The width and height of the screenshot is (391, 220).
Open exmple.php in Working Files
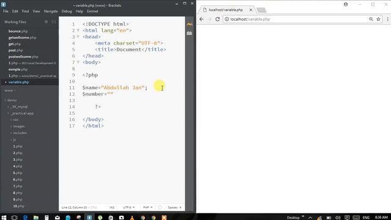pos(18,69)
